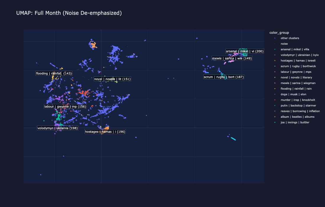Click the chart title 'UMAP: Full Month'
This screenshot has width=325, height=207.
(x=69, y=13)
